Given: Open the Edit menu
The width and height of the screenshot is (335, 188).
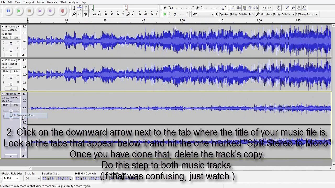Looking at the screenshot, I should (10, 2).
